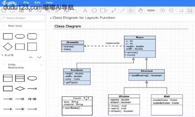
Task: Zoom in with the plus icon
Action: point(162,10)
